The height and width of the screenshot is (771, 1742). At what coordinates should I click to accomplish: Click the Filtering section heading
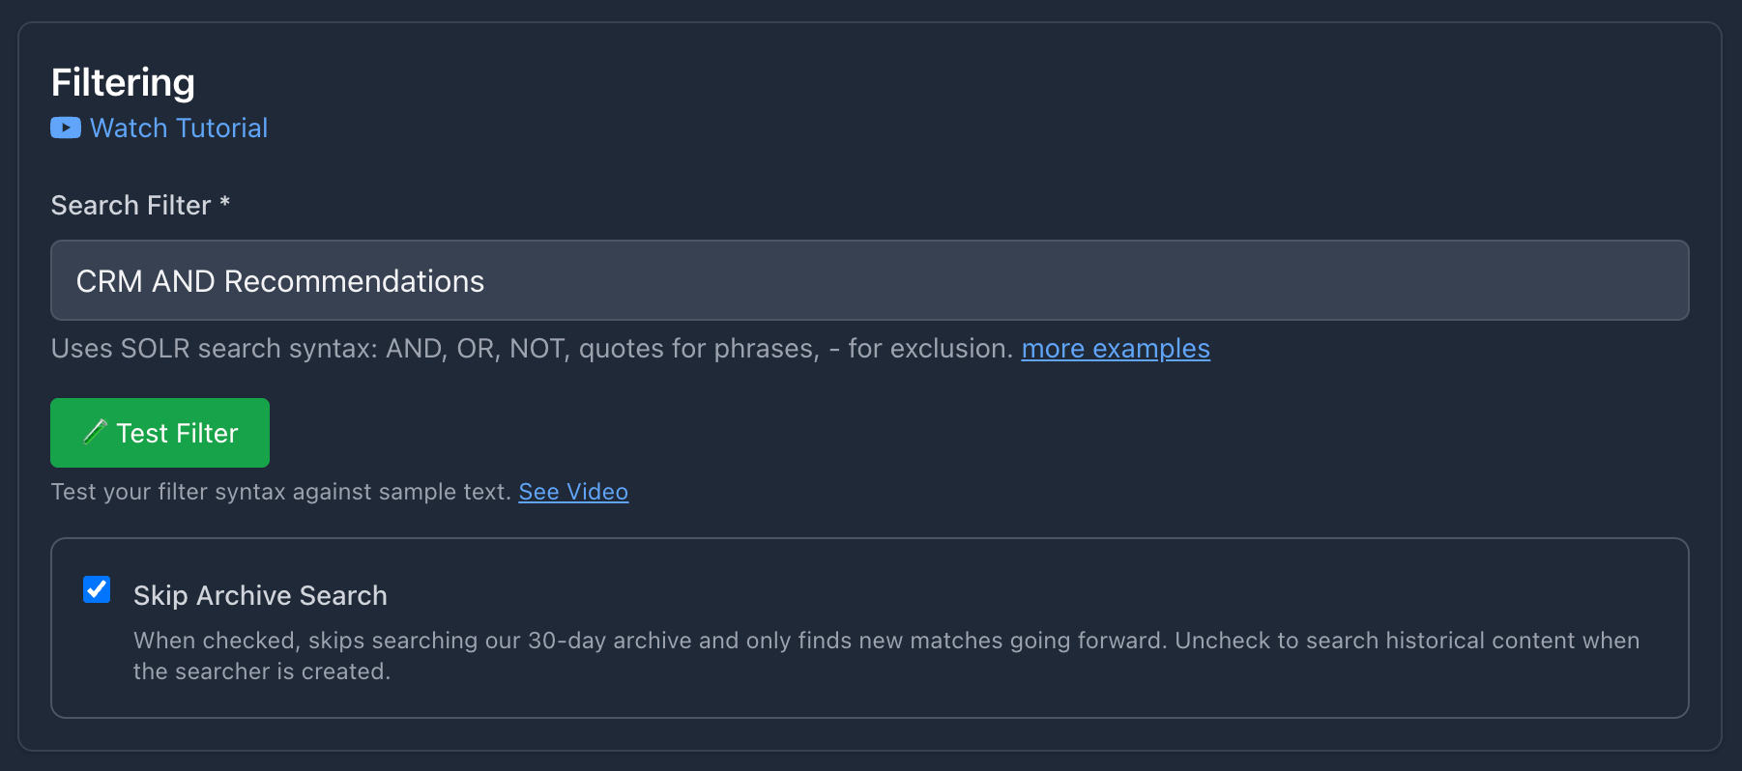point(123,83)
